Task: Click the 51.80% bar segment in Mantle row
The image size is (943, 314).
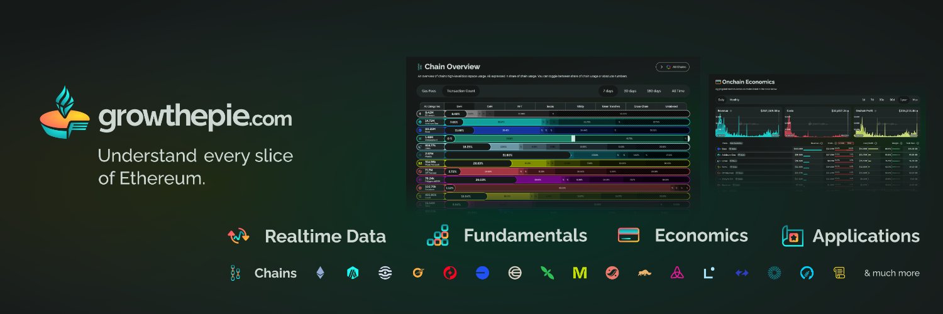Action: (x=507, y=155)
